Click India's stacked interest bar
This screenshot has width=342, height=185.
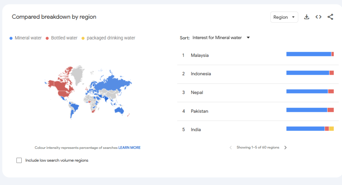click(x=310, y=129)
